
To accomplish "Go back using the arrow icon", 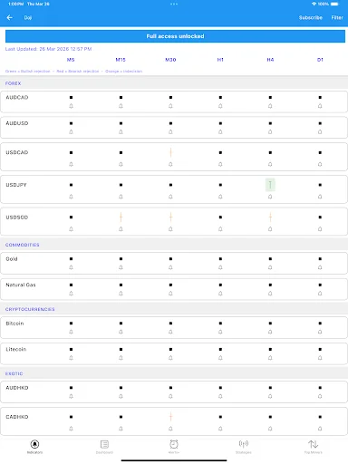I will 10,17.
